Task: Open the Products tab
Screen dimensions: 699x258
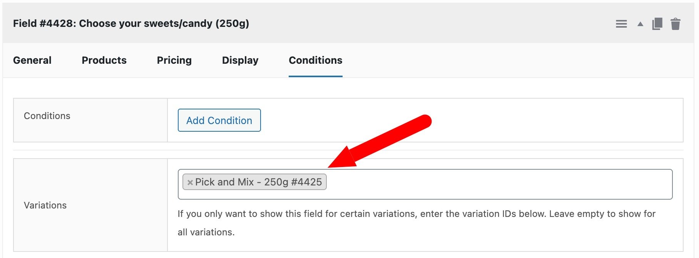Action: [x=104, y=60]
